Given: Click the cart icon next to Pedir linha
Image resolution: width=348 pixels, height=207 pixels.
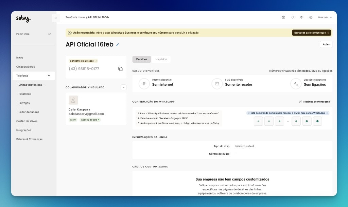Looking at the screenshot, I should point(50,34).
